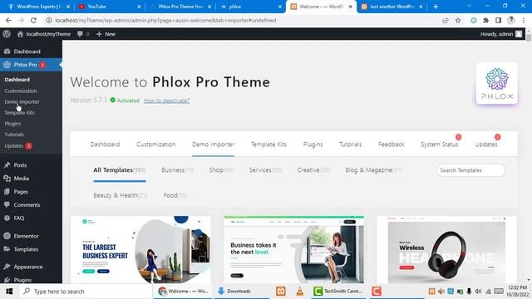Viewport: 532px width, 299px height.
Task: Filter templates by Creative
Action: pyautogui.click(x=313, y=170)
